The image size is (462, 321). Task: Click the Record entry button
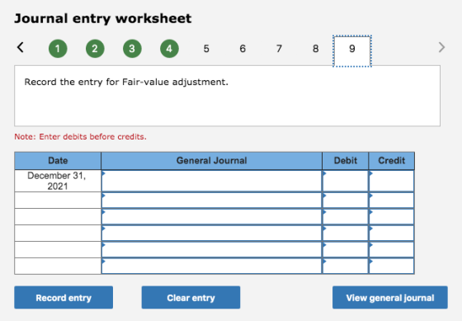(64, 297)
